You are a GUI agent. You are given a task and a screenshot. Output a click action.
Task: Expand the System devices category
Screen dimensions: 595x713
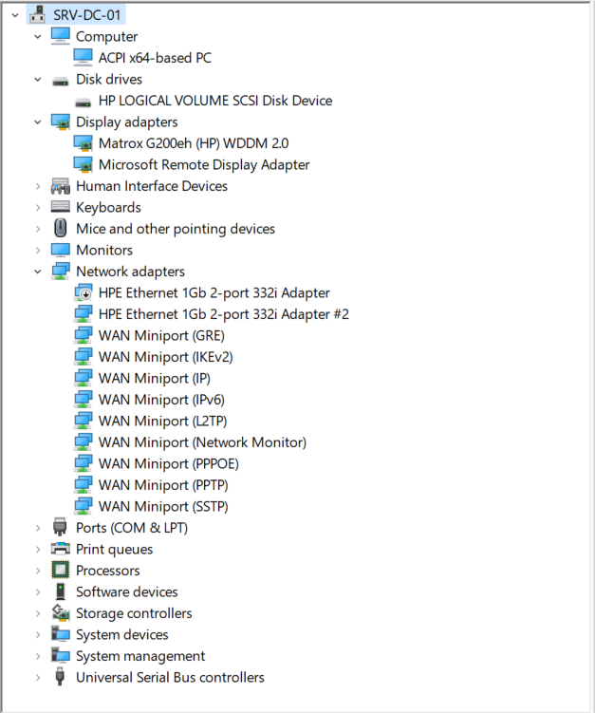pyautogui.click(x=38, y=635)
